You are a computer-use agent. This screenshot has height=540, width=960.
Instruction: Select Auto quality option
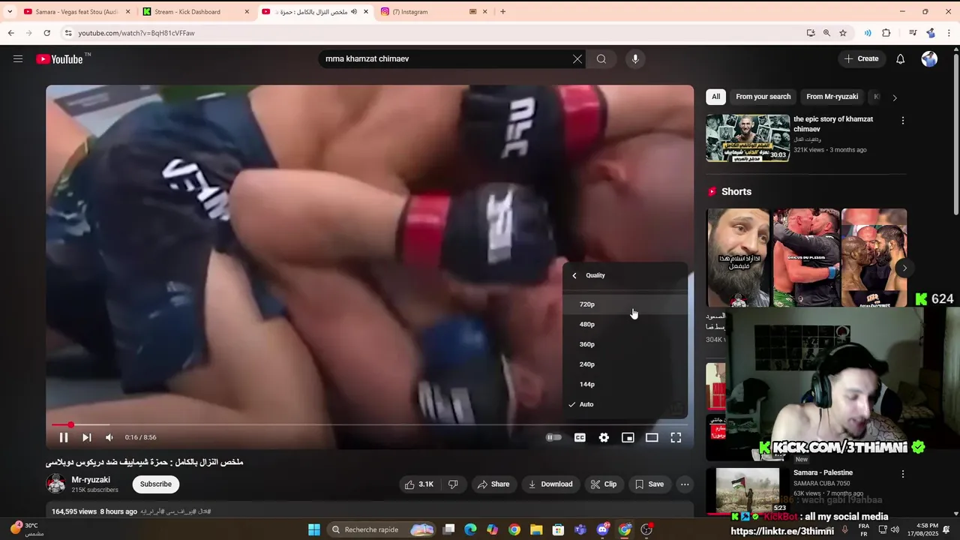[625, 404]
